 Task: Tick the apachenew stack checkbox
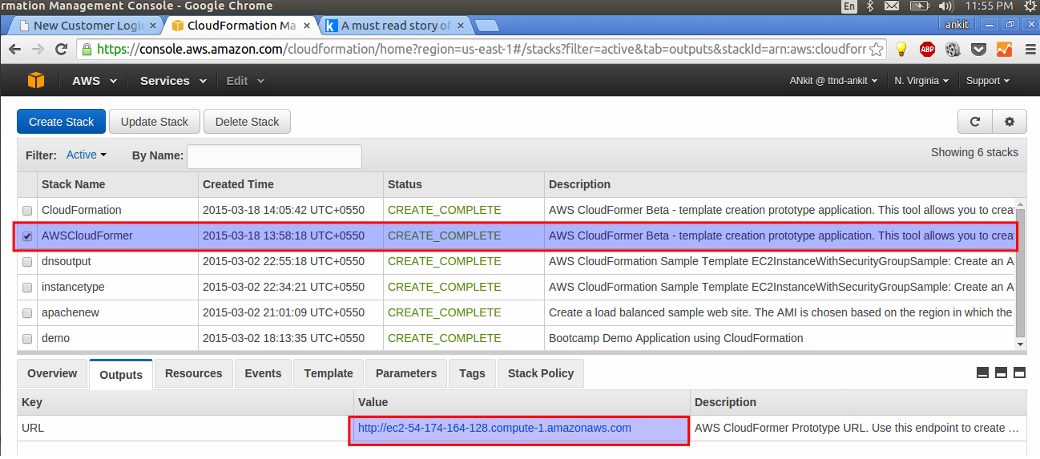tap(27, 313)
